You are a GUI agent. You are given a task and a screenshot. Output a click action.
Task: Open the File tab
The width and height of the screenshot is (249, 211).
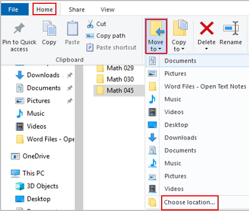point(15,9)
